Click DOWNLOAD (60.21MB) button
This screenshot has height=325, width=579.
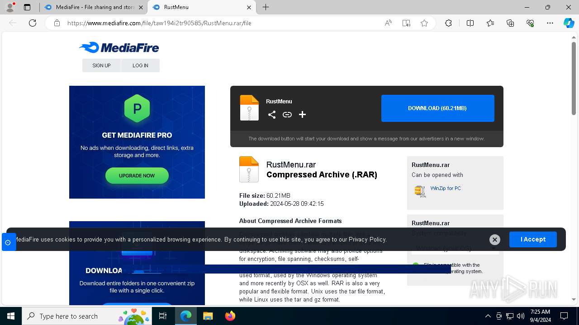(437, 108)
